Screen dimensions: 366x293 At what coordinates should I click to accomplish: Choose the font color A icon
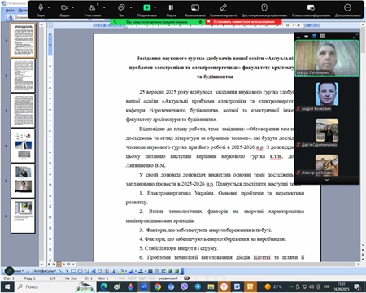[x=141, y=271]
